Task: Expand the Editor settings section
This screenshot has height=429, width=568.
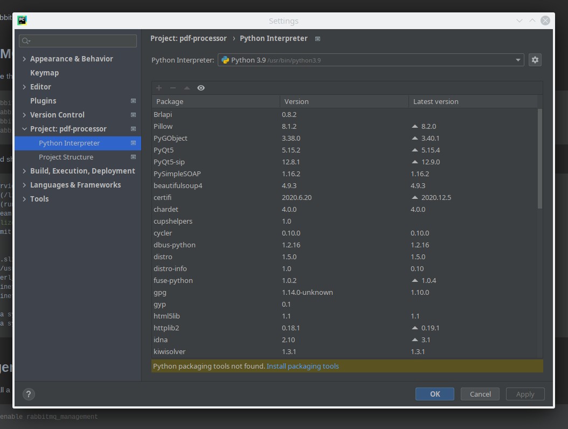Action: click(x=24, y=87)
